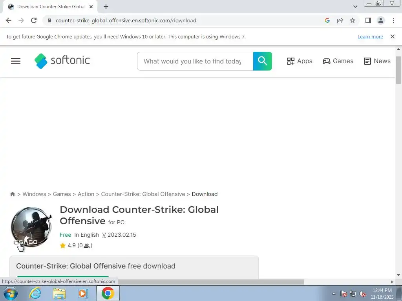Click the address bar URL
This screenshot has height=301, width=402.
click(126, 20)
